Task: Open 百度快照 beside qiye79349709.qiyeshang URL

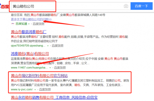Action: (x=57, y=46)
